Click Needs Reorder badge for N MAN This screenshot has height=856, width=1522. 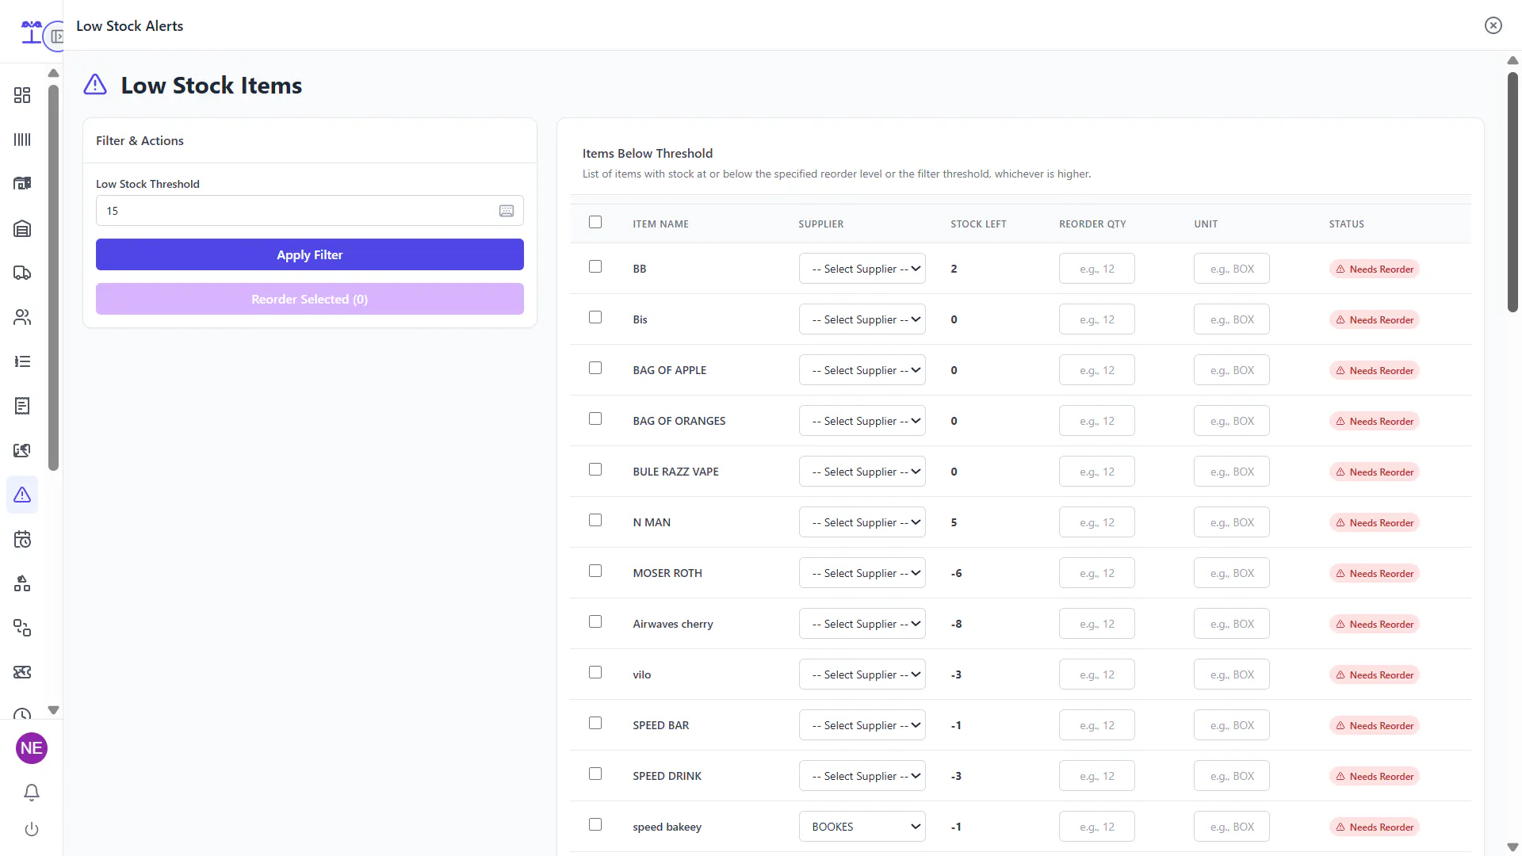click(x=1375, y=523)
